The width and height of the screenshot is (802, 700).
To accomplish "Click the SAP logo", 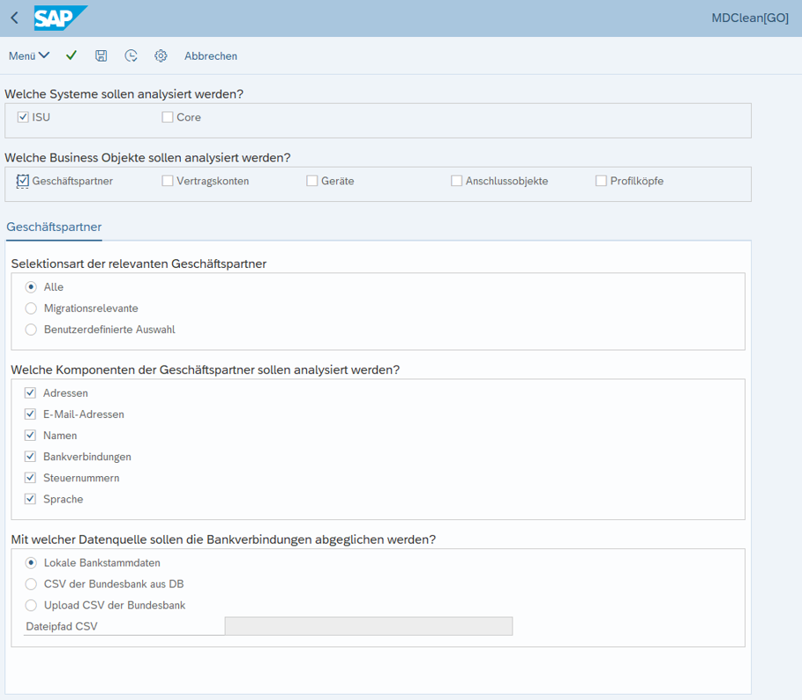I will [x=60, y=18].
